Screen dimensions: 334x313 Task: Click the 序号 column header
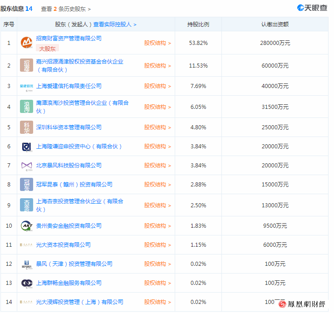[9, 24]
